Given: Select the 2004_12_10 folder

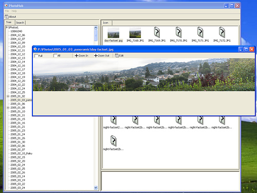Looking at the screenshot, I should (x=17, y=46).
